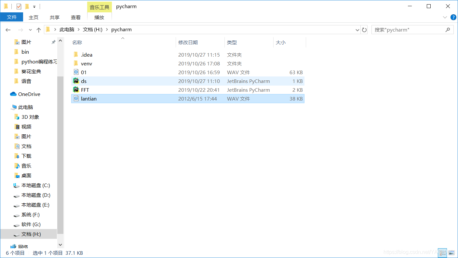Screen dimensions: 458x258
Task: Switch to the 共享 ribbon tab
Action: click(55, 17)
